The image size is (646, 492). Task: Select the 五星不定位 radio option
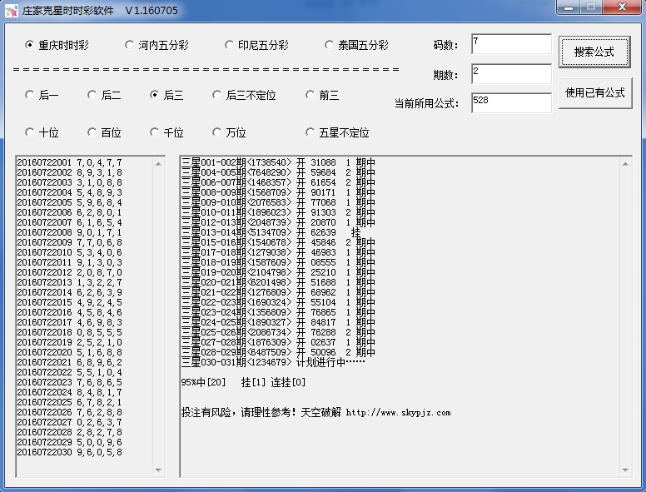(x=311, y=132)
